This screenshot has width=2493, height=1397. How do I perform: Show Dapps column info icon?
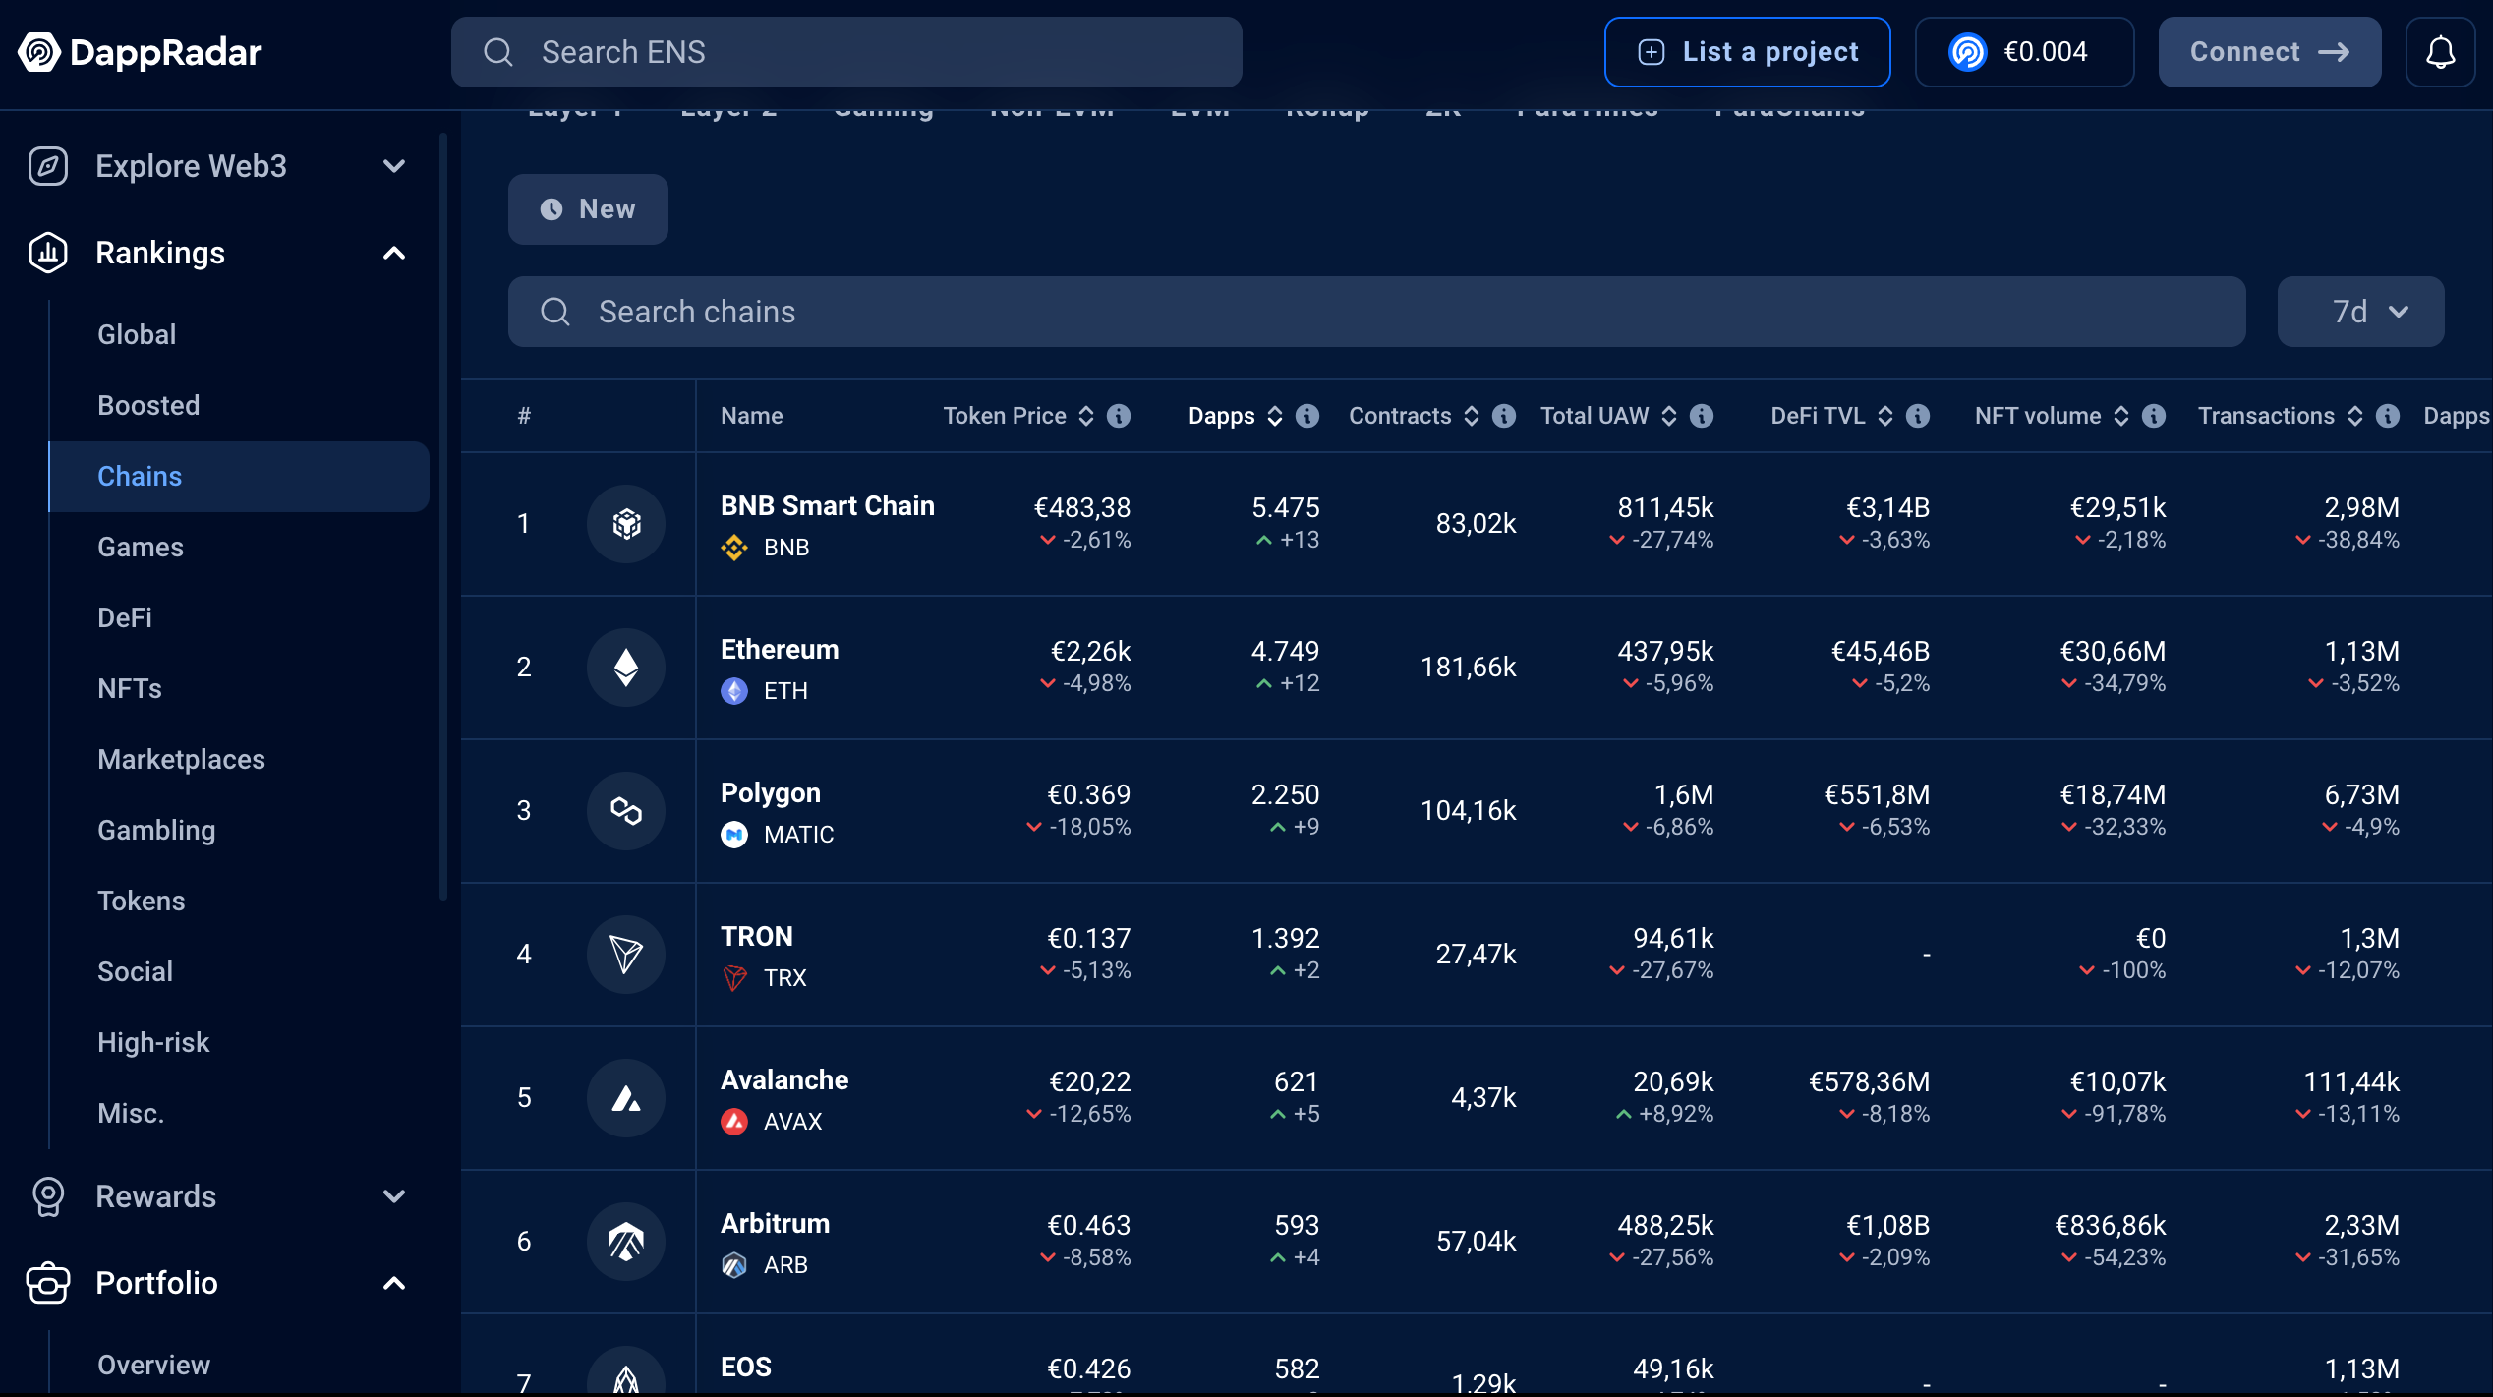click(x=1307, y=416)
